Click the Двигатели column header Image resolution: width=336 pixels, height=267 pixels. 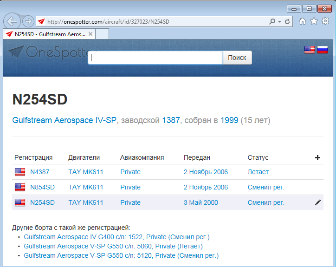84,157
